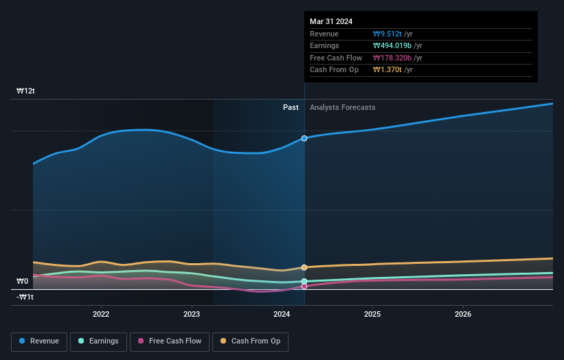Select the 2022 x-axis label
The height and width of the screenshot is (360, 564).
pyautogui.click(x=101, y=315)
